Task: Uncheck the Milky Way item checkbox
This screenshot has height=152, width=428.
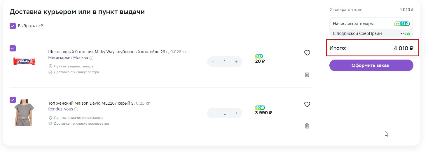Action: [13, 48]
